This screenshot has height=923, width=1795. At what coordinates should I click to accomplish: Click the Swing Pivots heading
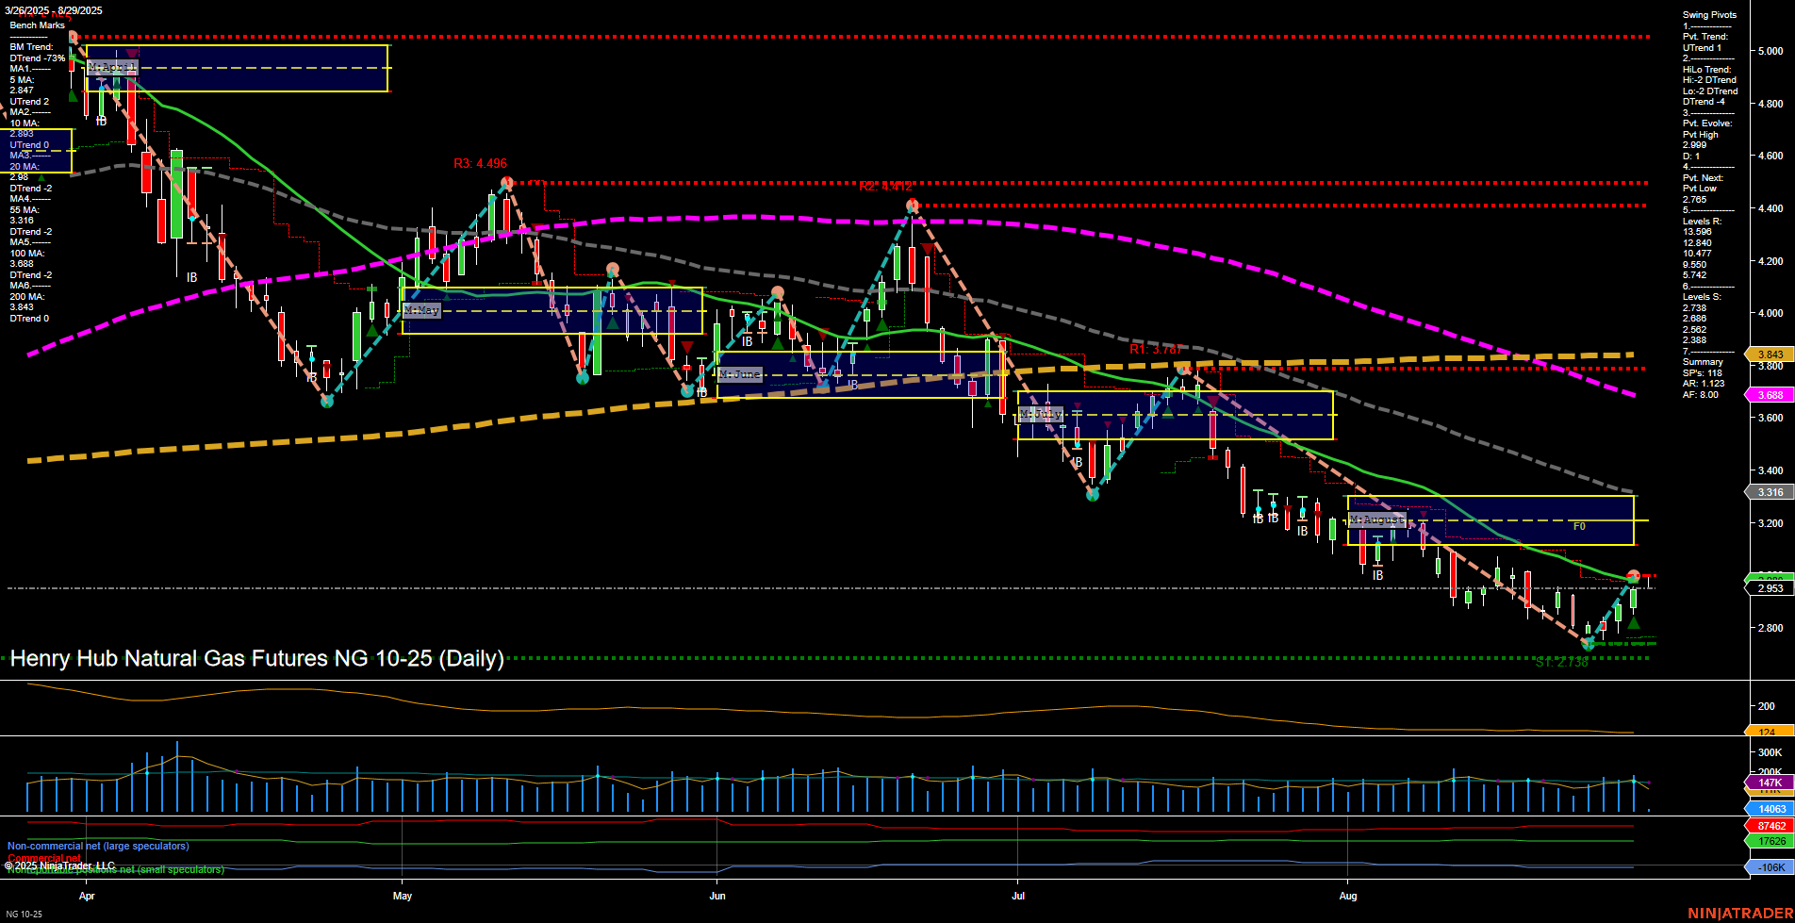click(x=1709, y=15)
